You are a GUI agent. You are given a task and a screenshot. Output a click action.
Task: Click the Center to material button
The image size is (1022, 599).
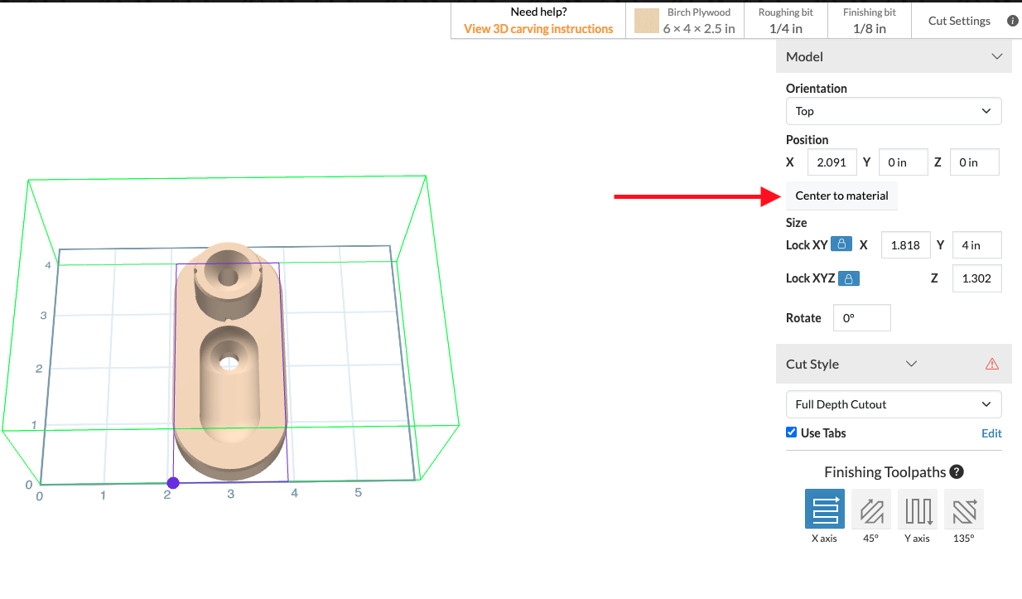(841, 196)
